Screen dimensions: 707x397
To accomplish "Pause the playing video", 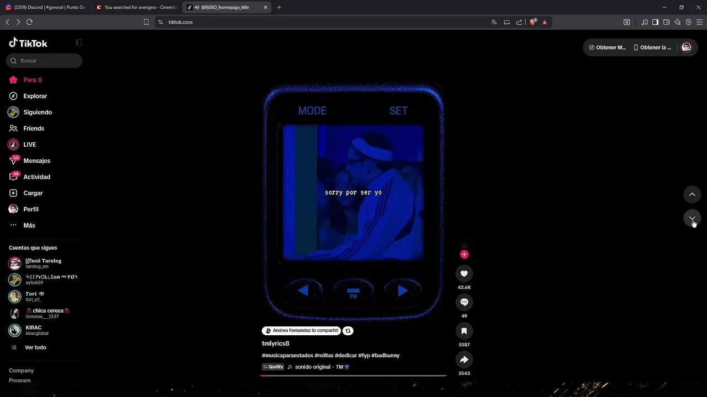I will (353, 202).
